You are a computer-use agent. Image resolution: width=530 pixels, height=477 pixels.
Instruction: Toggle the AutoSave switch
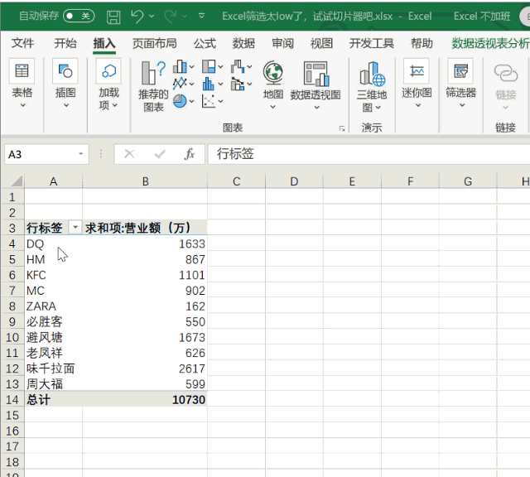pyautogui.click(x=79, y=16)
